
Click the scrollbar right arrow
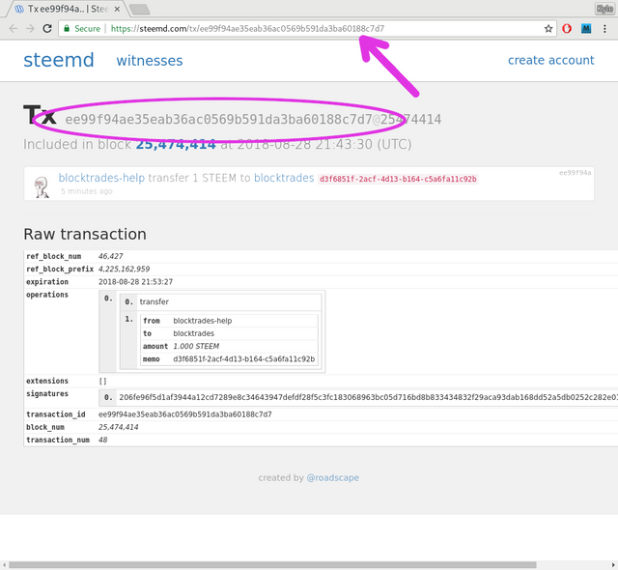[x=614, y=565]
